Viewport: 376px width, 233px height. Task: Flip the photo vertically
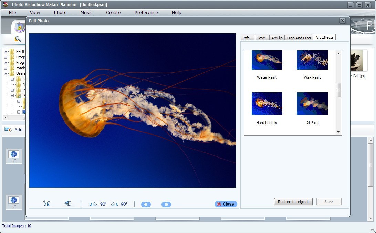pos(68,203)
